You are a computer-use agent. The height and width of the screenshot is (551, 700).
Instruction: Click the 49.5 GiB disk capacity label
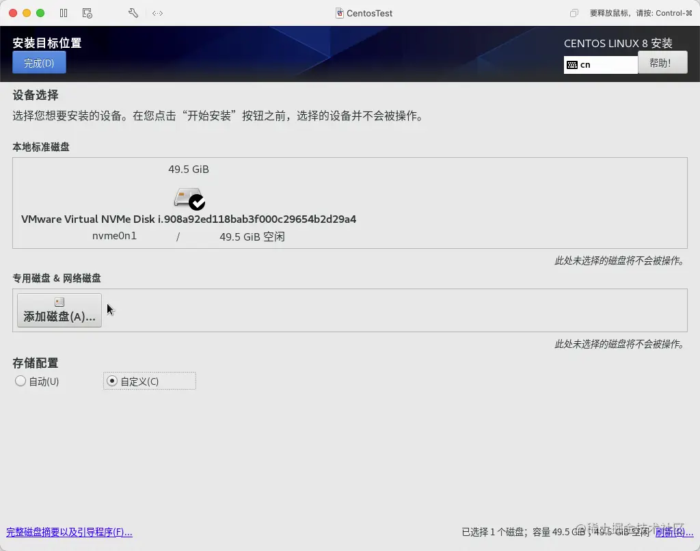coord(189,170)
